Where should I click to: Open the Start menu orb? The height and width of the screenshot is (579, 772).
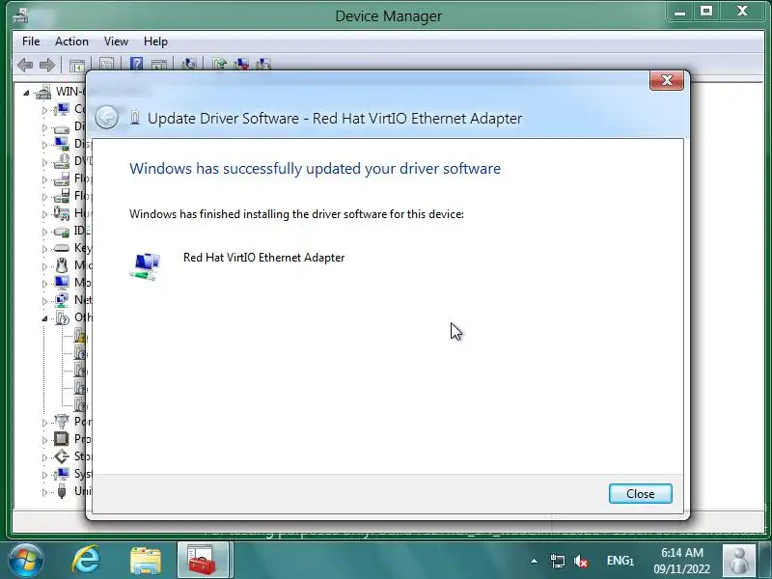tap(26, 560)
